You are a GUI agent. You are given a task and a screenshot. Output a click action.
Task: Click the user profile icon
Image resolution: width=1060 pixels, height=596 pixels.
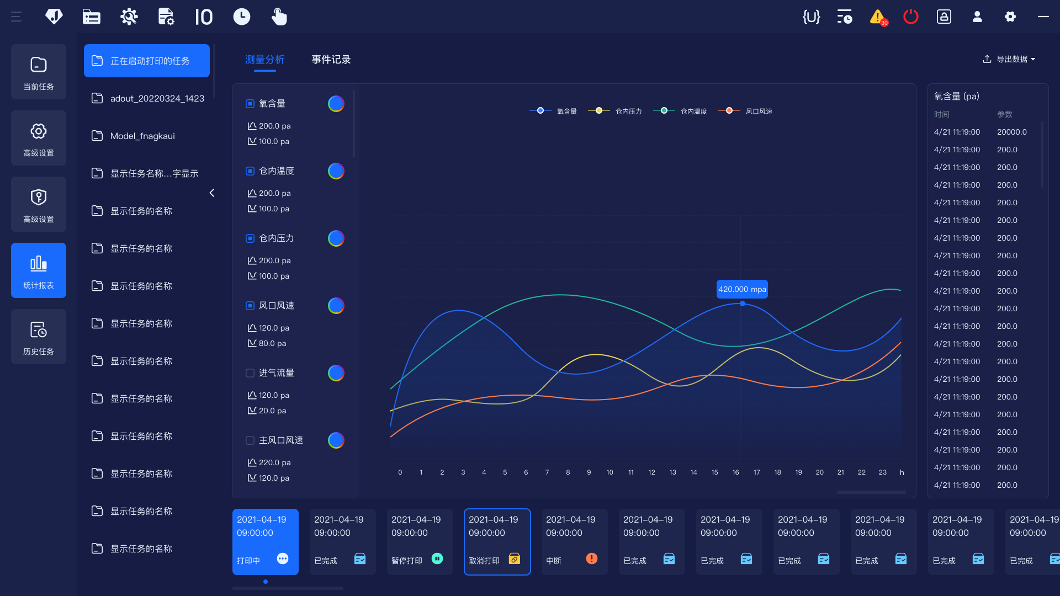point(977,17)
